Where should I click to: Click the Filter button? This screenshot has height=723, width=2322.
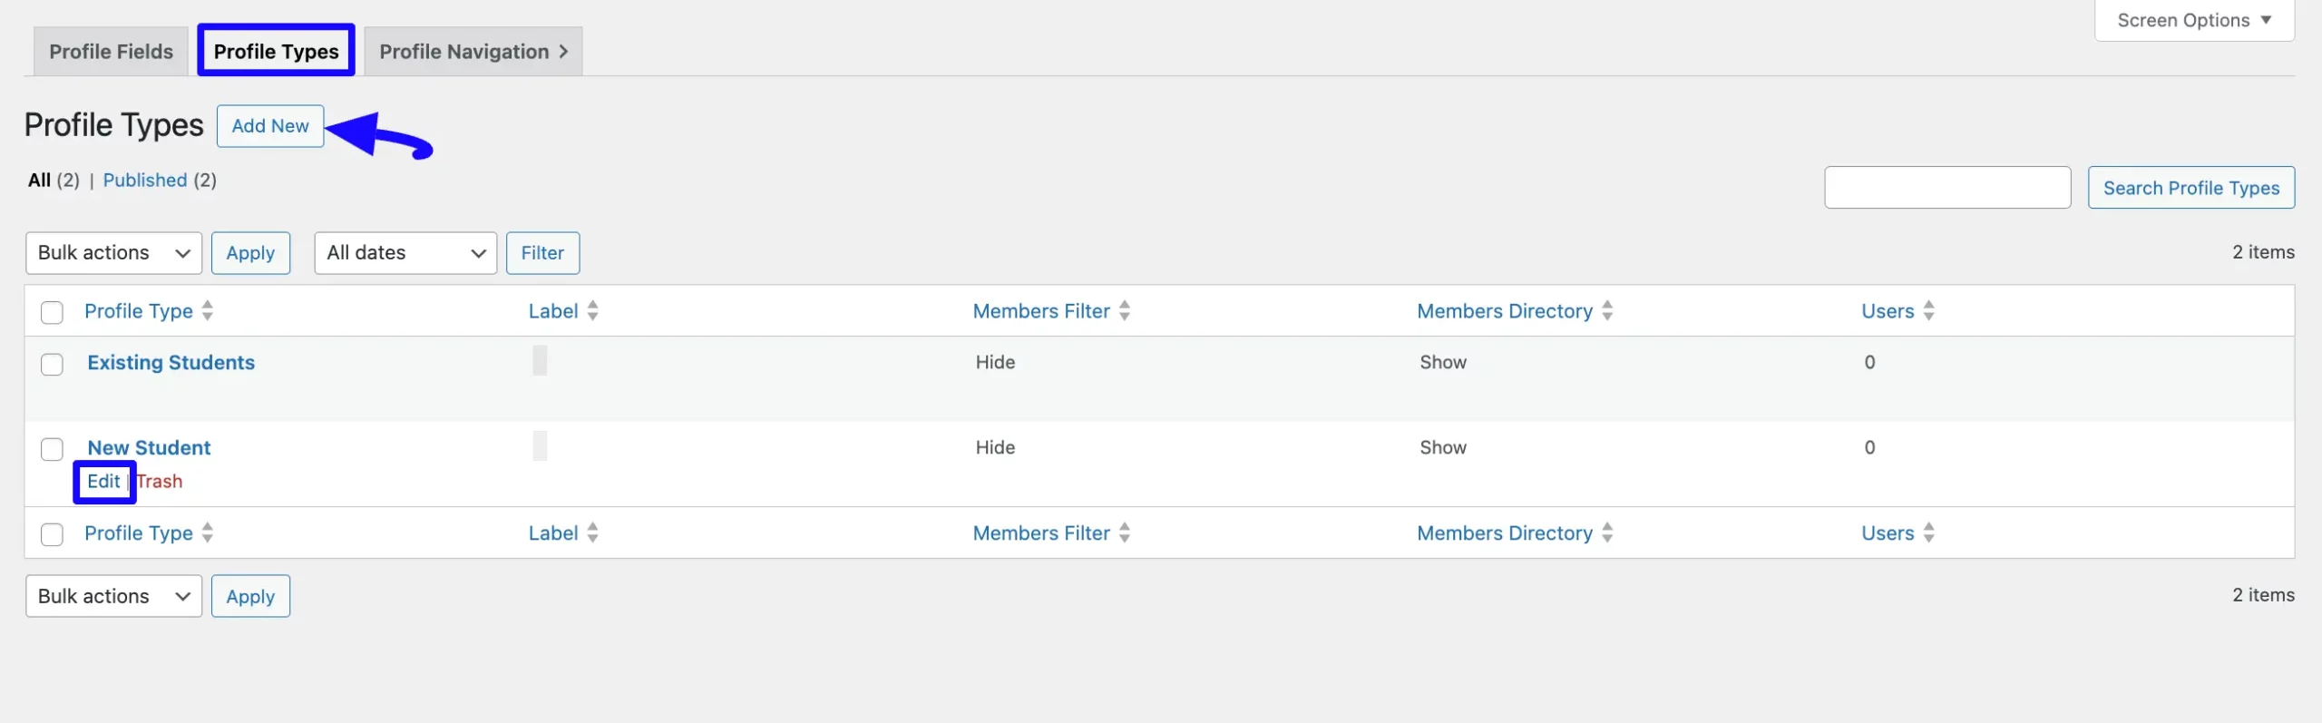[x=542, y=253]
